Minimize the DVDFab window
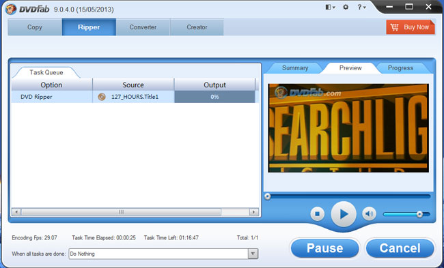 (389, 7)
